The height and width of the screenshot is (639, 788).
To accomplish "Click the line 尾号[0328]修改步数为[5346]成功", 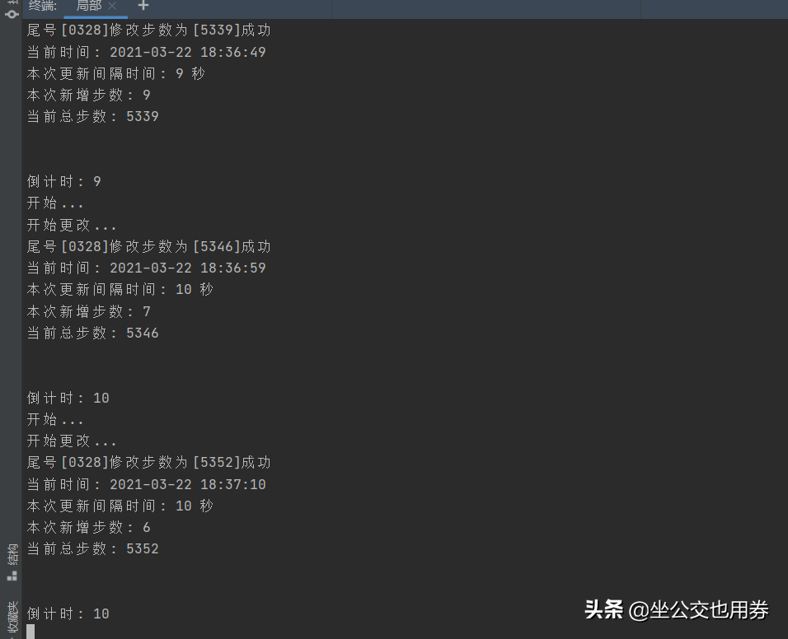I will tap(148, 246).
